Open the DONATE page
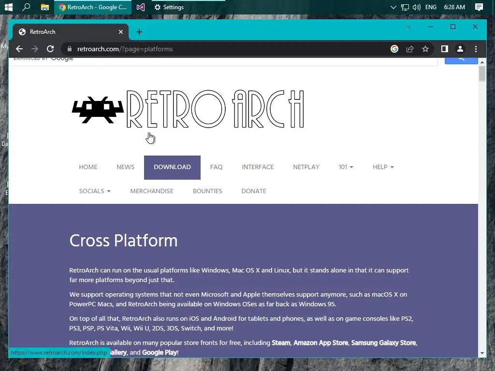The image size is (495, 371). click(254, 191)
